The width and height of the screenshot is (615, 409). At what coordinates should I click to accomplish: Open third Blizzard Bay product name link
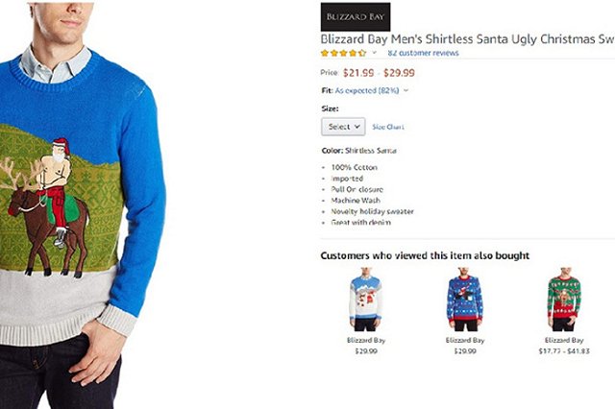point(564,340)
